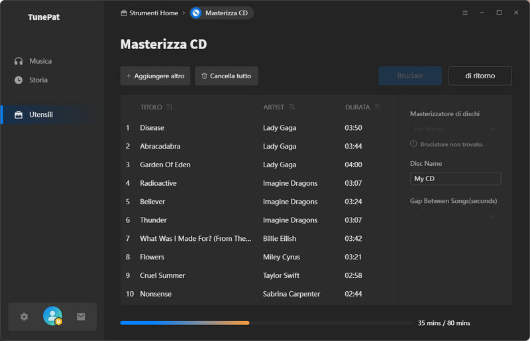Click the sort icon next to DURATA
The width and height of the screenshot is (530, 341).
pyautogui.click(x=377, y=107)
